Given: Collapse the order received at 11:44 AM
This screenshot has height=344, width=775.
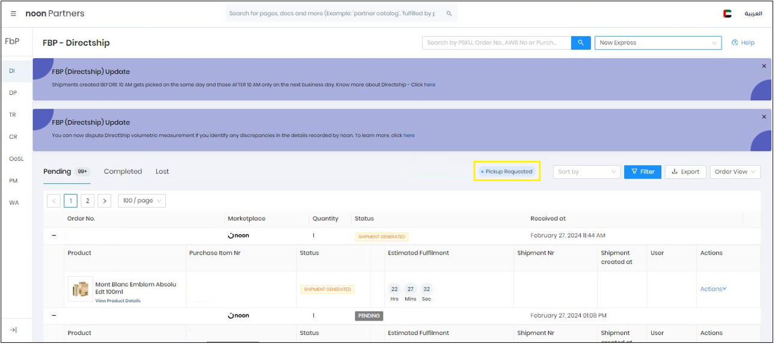Looking at the screenshot, I should click(54, 236).
